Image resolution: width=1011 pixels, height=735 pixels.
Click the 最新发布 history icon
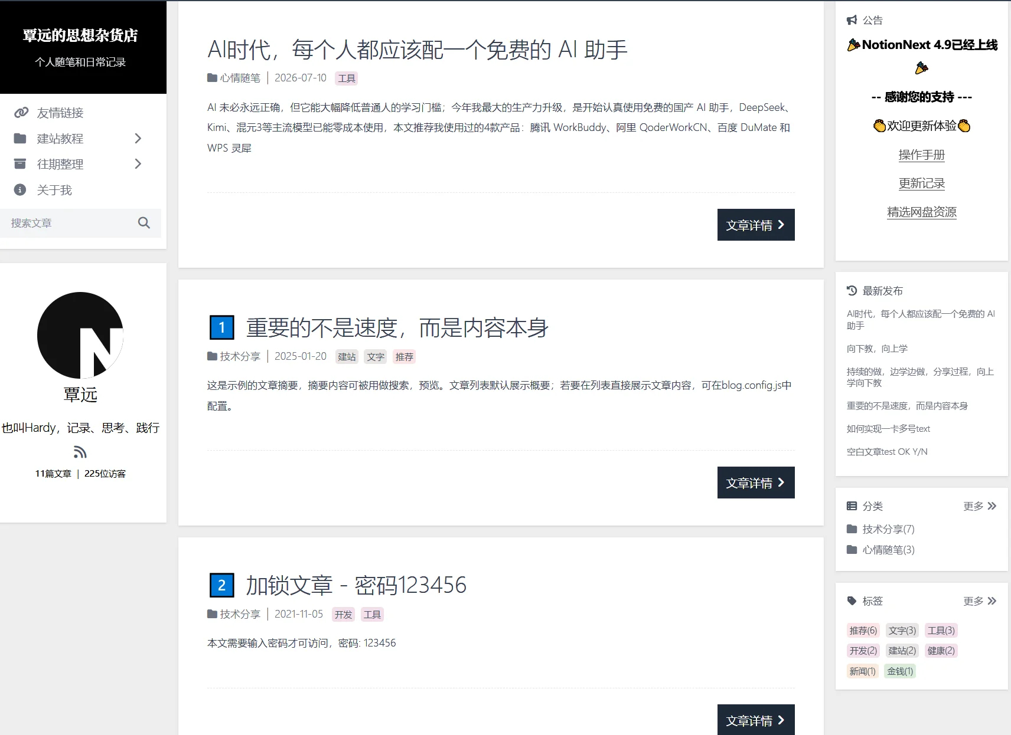point(852,291)
